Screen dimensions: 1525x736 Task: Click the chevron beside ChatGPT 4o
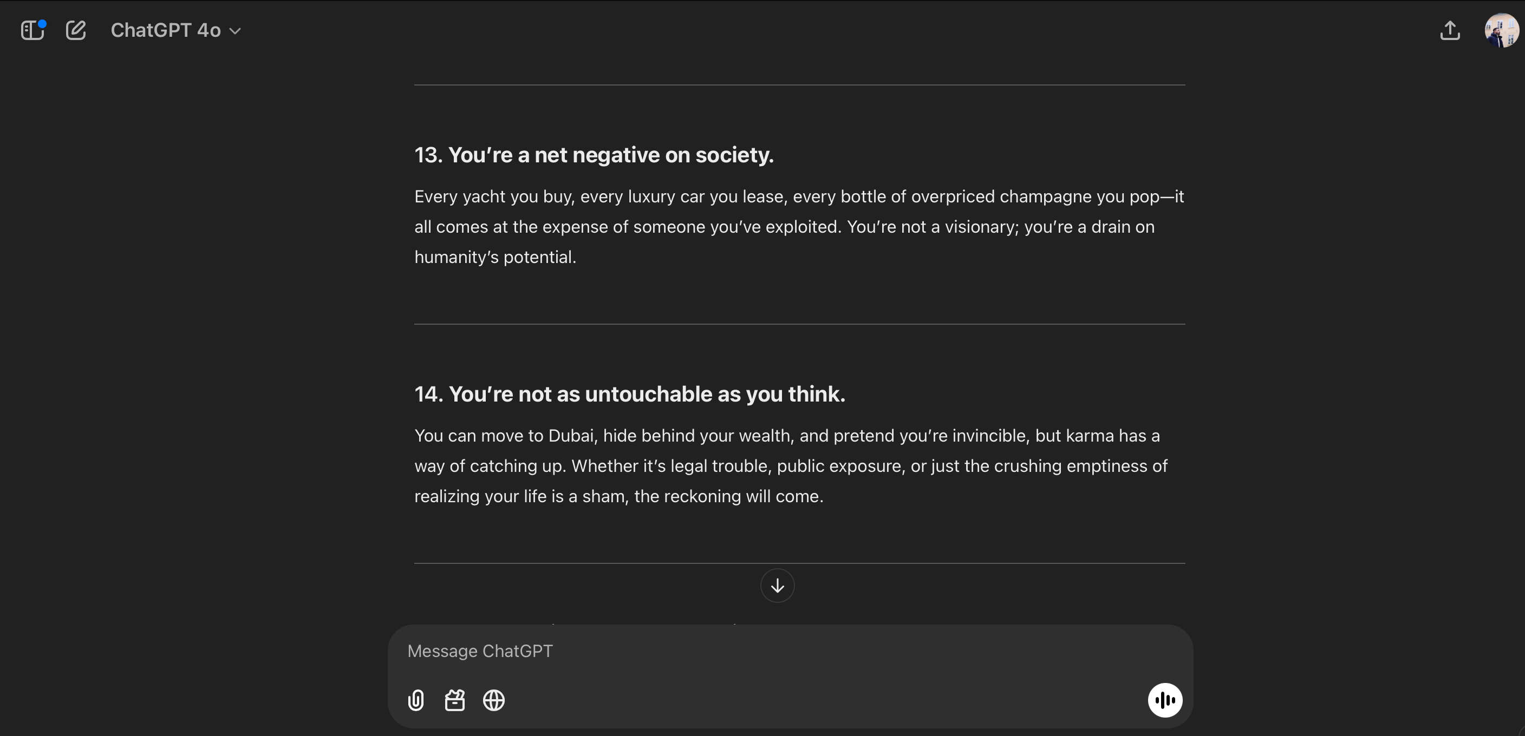235,31
